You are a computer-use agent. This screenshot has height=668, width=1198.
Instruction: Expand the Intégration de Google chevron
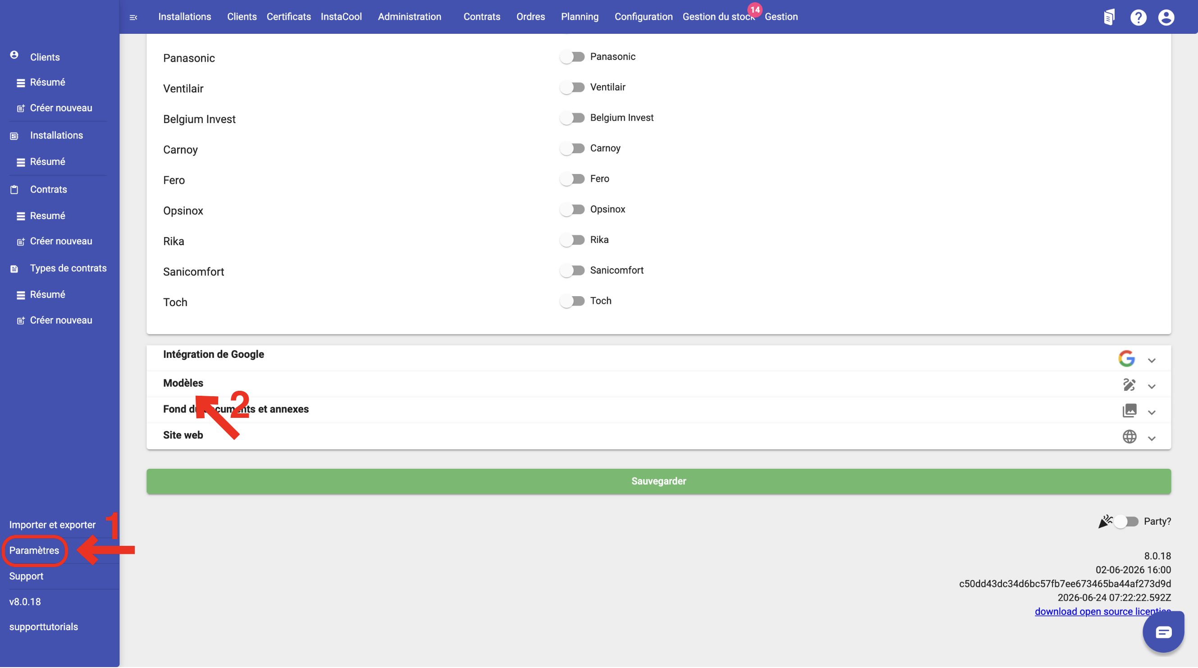tap(1152, 361)
